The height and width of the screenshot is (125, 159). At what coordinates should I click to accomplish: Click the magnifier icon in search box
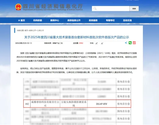coord(95,9)
